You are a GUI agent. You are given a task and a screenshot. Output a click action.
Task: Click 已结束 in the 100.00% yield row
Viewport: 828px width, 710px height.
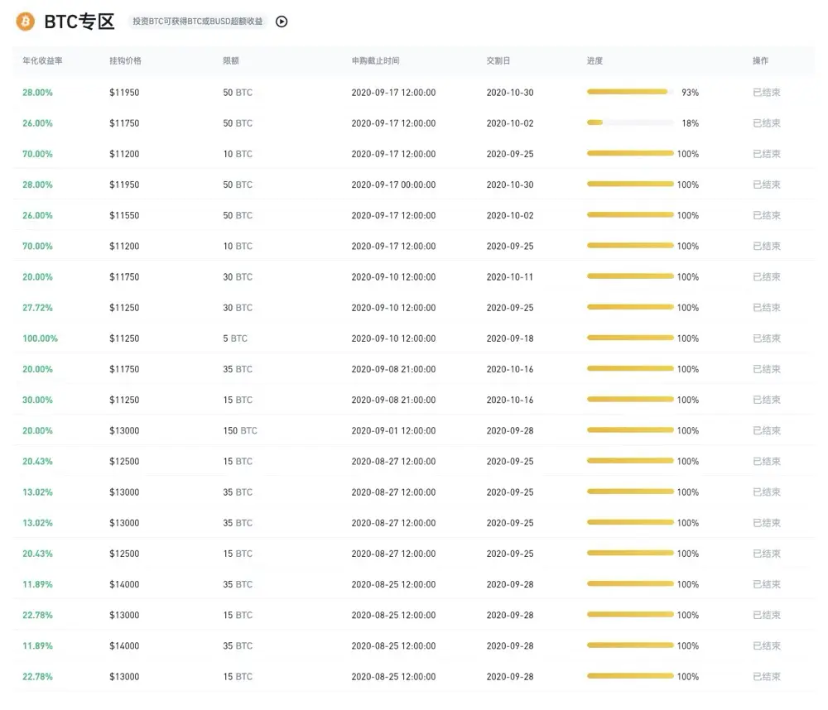tap(766, 338)
